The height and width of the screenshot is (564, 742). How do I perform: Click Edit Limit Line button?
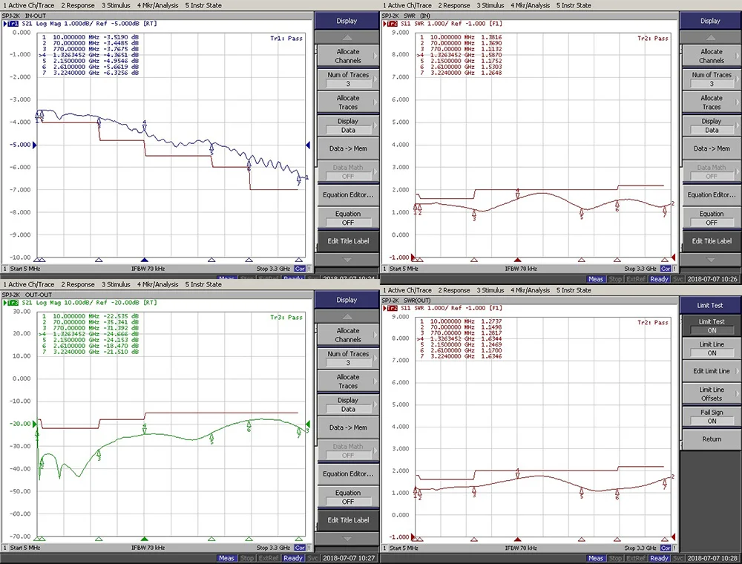click(x=712, y=371)
